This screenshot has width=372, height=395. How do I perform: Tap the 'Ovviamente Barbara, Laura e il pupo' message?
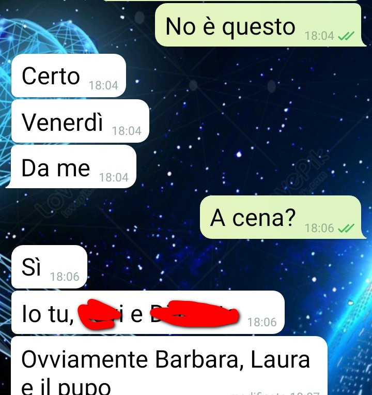[x=169, y=366]
